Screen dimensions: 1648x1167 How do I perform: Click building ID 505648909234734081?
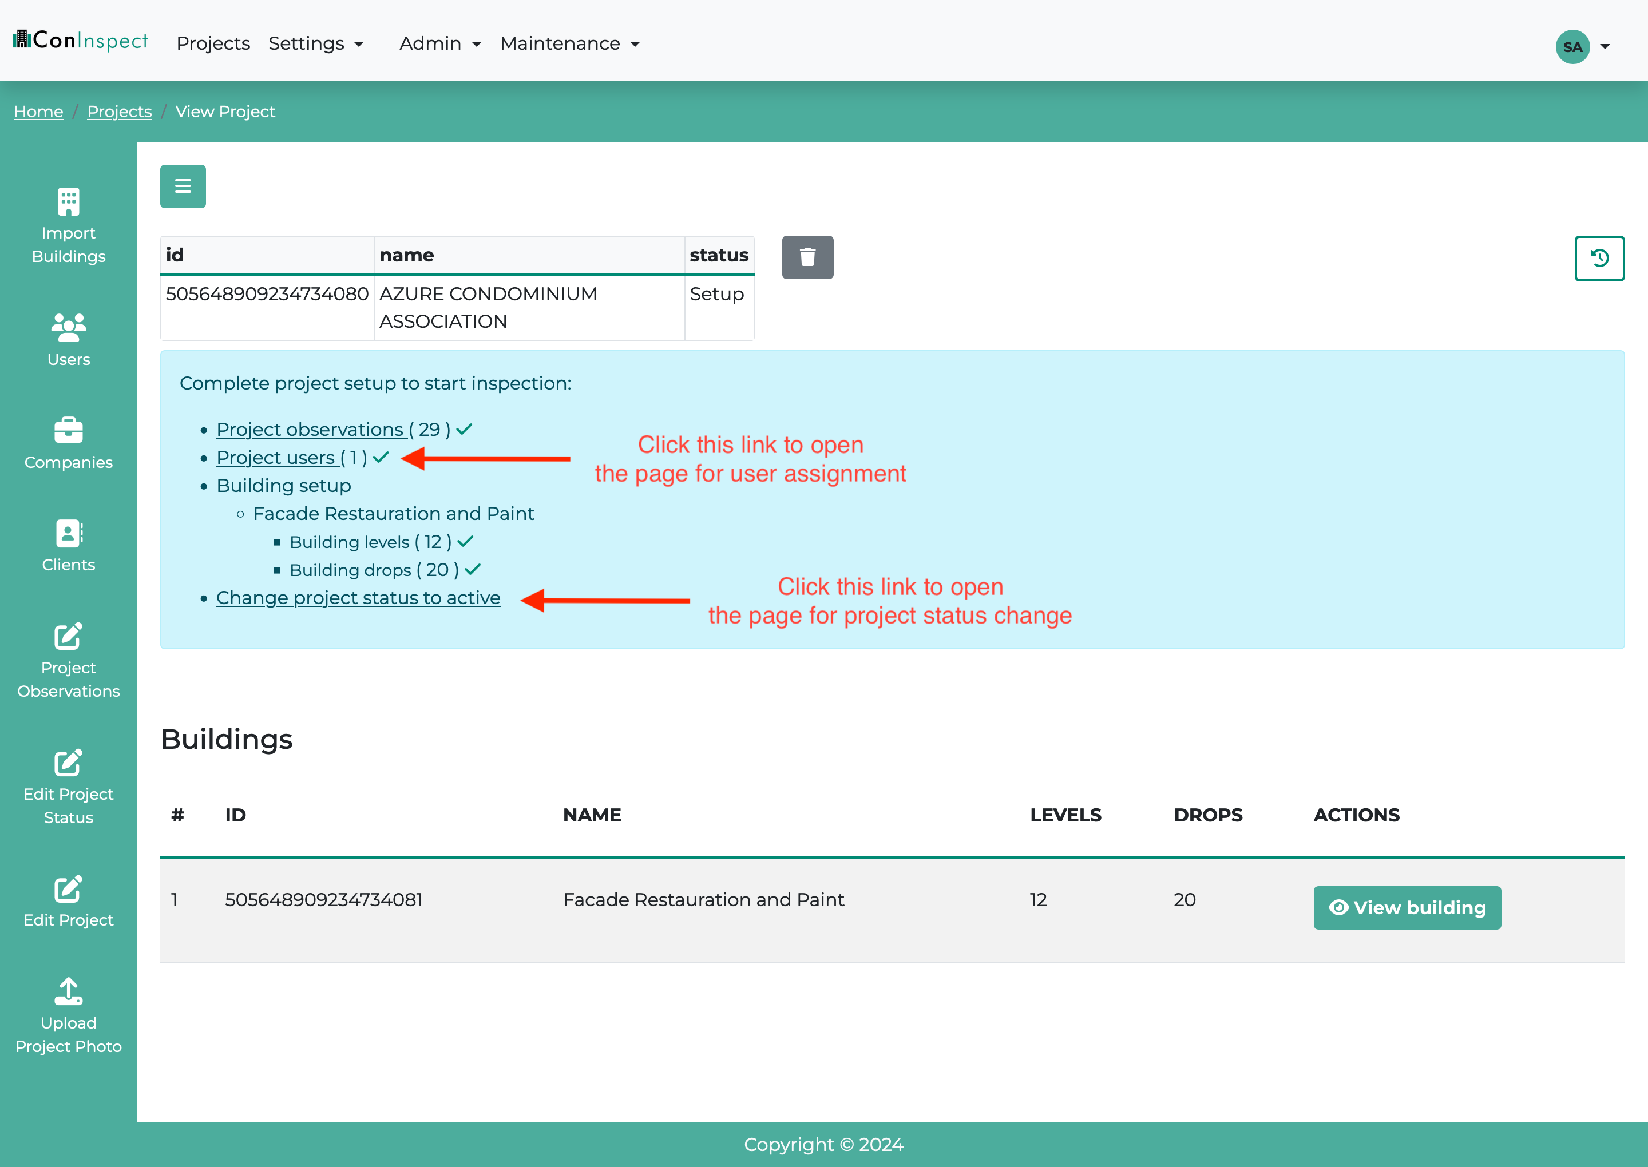[x=323, y=900]
